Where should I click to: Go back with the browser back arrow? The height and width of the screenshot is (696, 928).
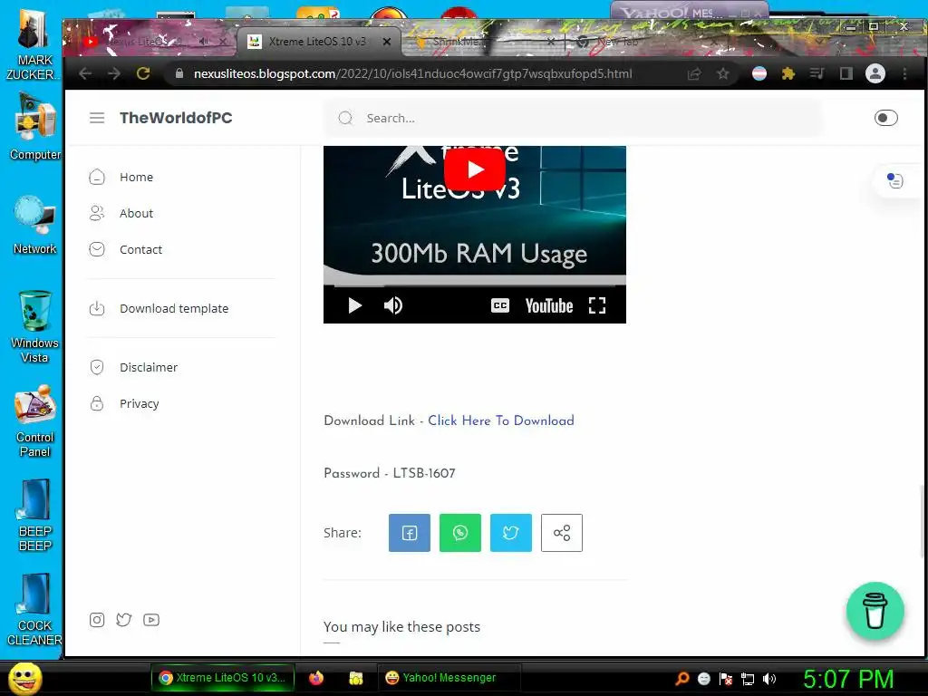click(85, 73)
